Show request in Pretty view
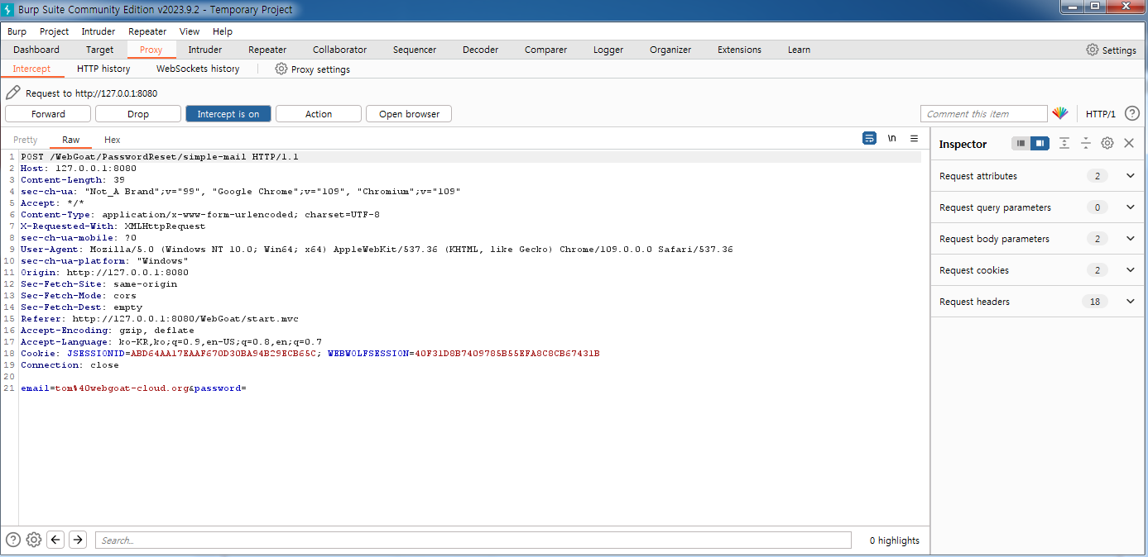Viewport: 1148px width, 557px height. (26, 140)
